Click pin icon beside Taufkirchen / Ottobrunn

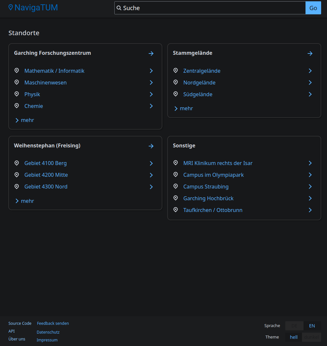(176, 210)
